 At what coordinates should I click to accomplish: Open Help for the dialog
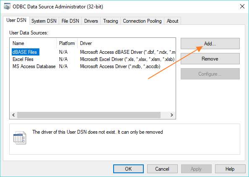click(230, 169)
